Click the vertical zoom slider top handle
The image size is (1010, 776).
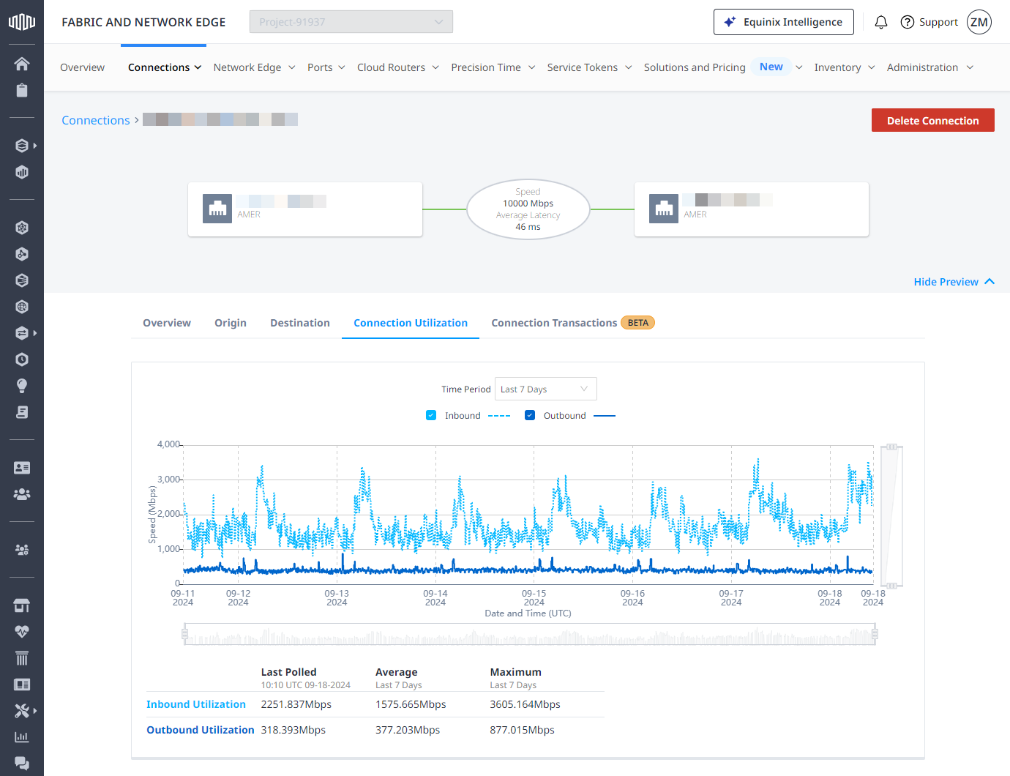pos(891,447)
